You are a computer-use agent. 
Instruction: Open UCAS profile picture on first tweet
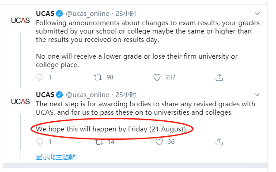[x=20, y=20]
